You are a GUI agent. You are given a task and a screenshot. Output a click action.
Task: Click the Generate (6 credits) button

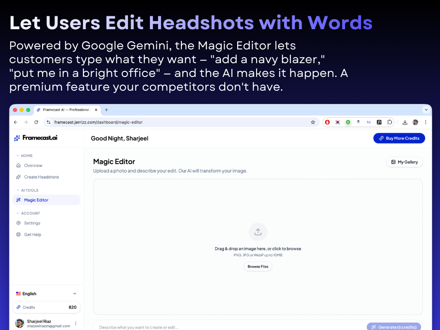pyautogui.click(x=394, y=327)
